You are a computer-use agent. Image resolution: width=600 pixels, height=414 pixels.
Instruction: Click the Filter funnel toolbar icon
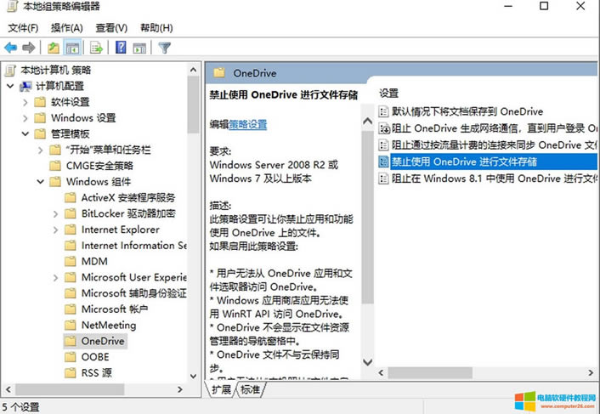pos(165,48)
